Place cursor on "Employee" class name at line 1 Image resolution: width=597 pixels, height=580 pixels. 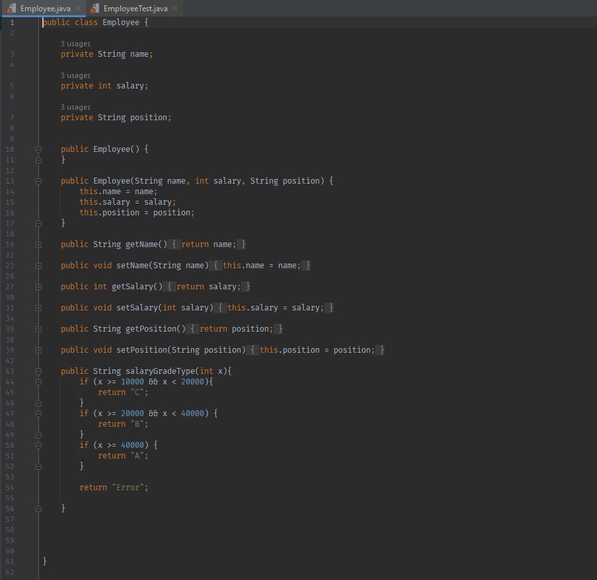(121, 22)
